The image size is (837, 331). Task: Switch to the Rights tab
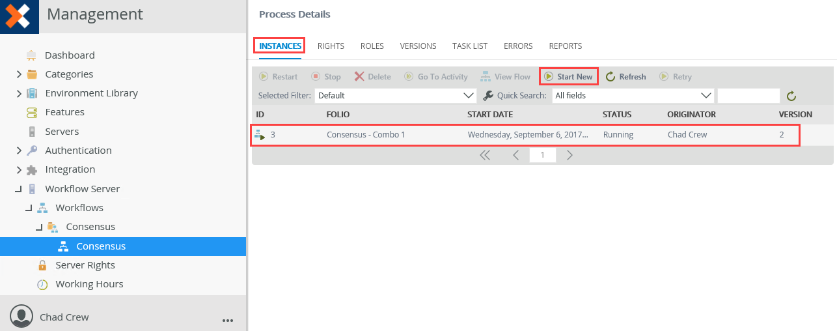click(x=331, y=46)
